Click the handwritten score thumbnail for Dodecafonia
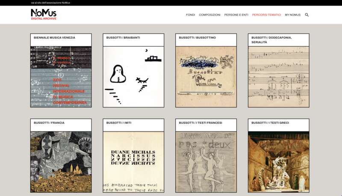 (x=279, y=77)
